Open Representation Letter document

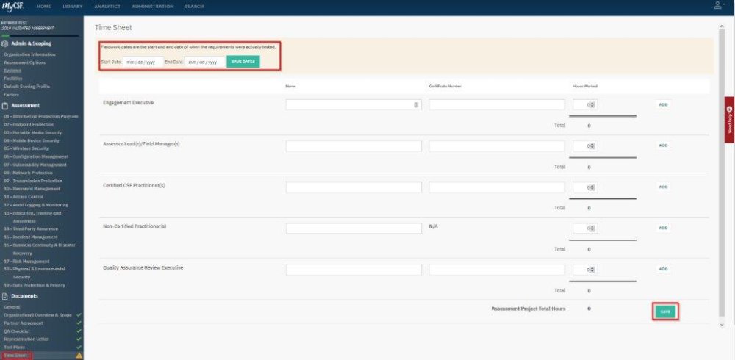26,339
